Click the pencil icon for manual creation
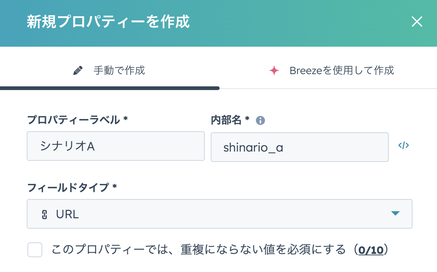 point(78,70)
